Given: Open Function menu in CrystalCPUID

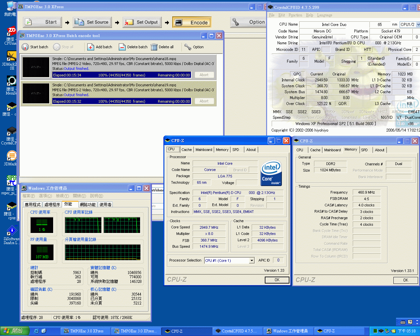Looking at the screenshot, I should point(295,15).
